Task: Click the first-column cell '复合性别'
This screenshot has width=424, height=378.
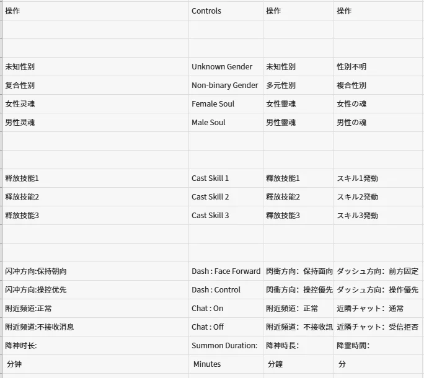Action: tap(95, 85)
